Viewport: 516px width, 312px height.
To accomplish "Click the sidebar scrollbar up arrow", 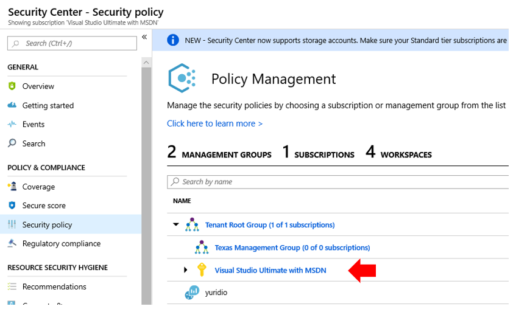I will [x=146, y=63].
